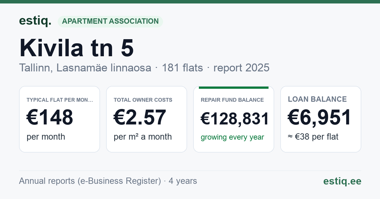Click the €2.57 value
Viewport: 380px width, 199px height.
pyautogui.click(x=140, y=117)
